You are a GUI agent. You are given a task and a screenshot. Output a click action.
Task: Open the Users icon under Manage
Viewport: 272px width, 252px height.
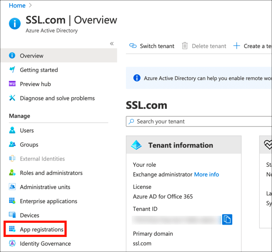click(12, 130)
